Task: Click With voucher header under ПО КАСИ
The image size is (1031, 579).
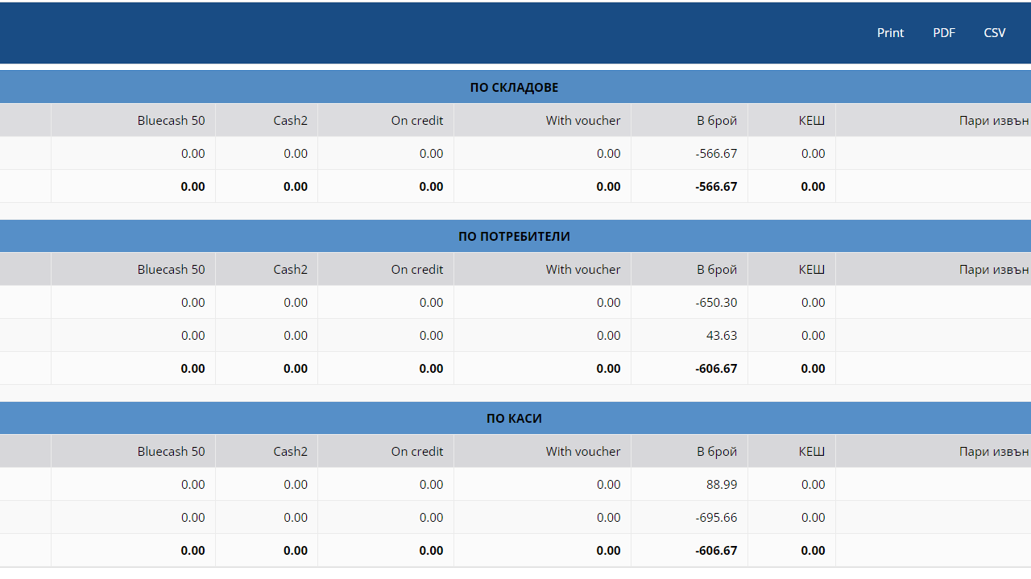Action: (x=583, y=452)
